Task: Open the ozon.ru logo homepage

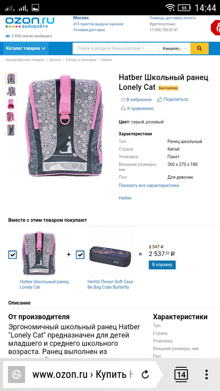Action: [29, 22]
